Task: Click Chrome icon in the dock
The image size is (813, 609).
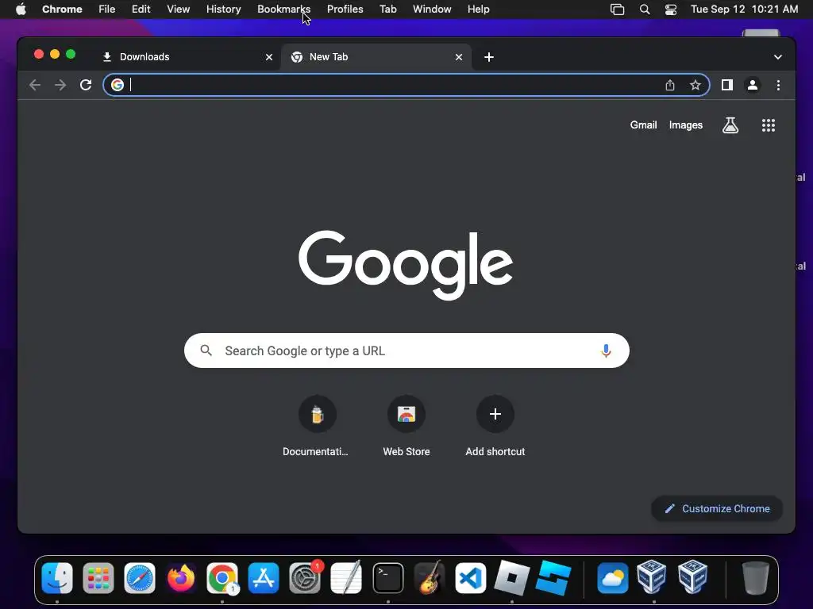Action: 222,577
